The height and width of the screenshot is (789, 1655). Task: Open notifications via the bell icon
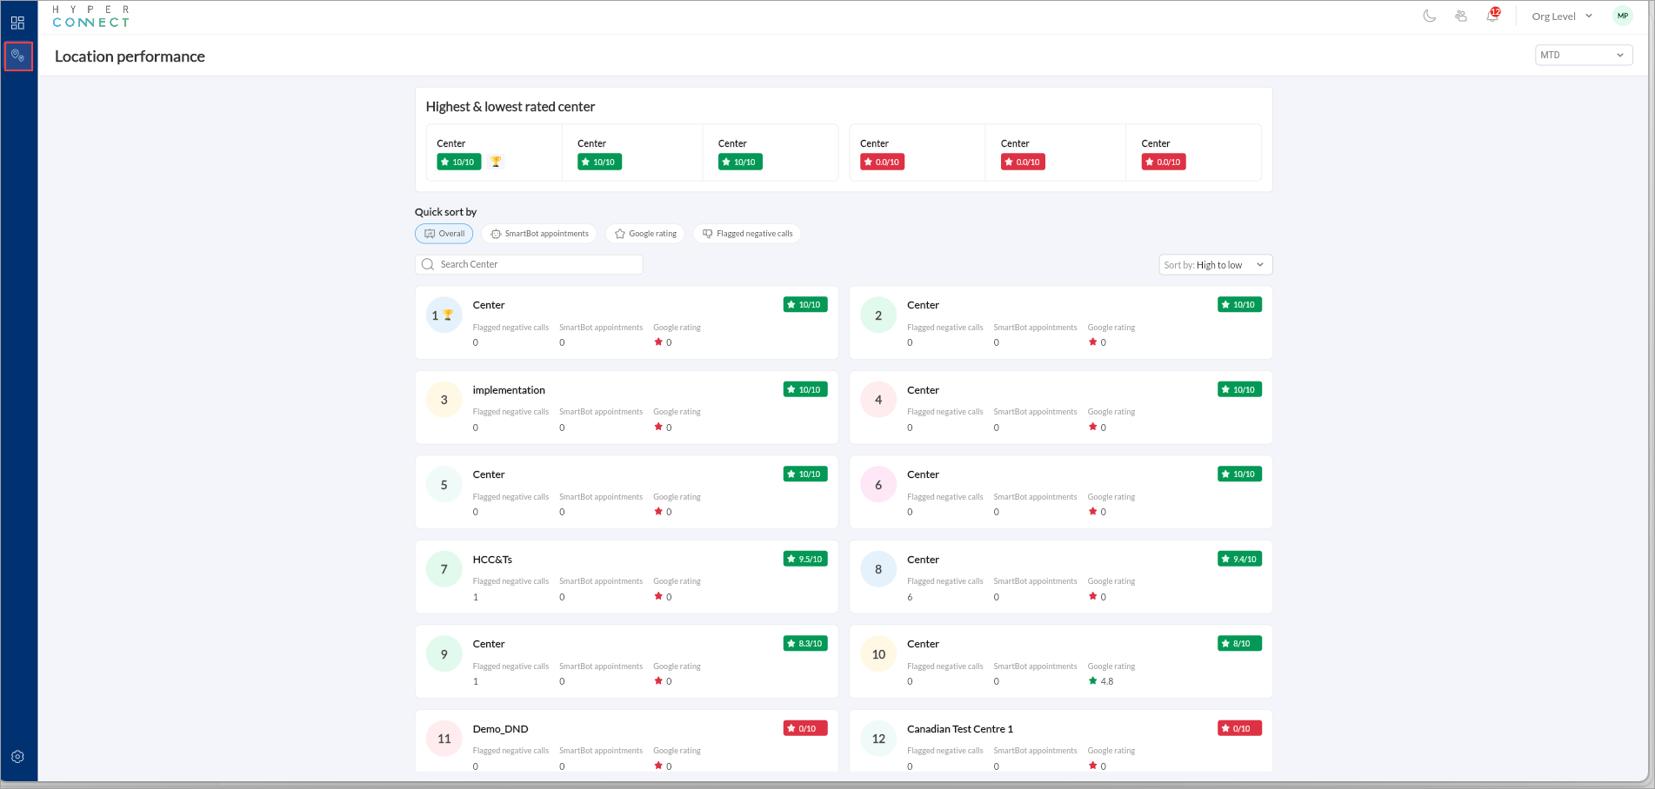point(1492,16)
